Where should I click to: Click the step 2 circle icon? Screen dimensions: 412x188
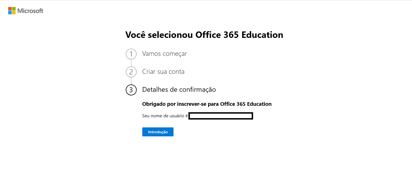131,72
